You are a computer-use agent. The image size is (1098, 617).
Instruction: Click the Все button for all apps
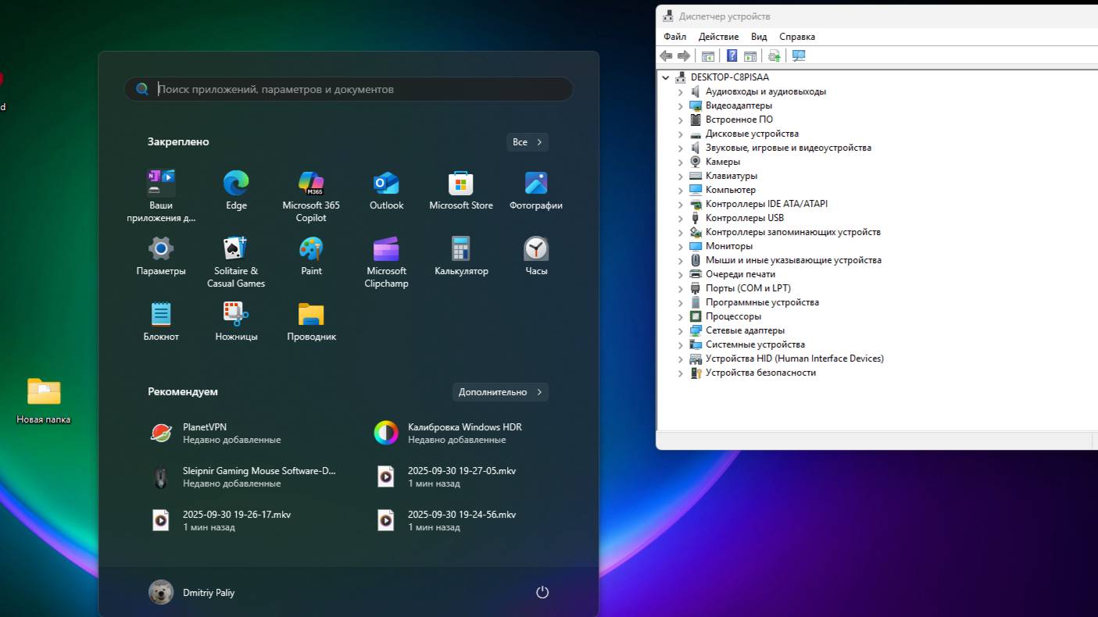tap(528, 142)
